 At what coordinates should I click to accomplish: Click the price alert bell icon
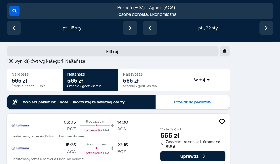click(x=225, y=51)
